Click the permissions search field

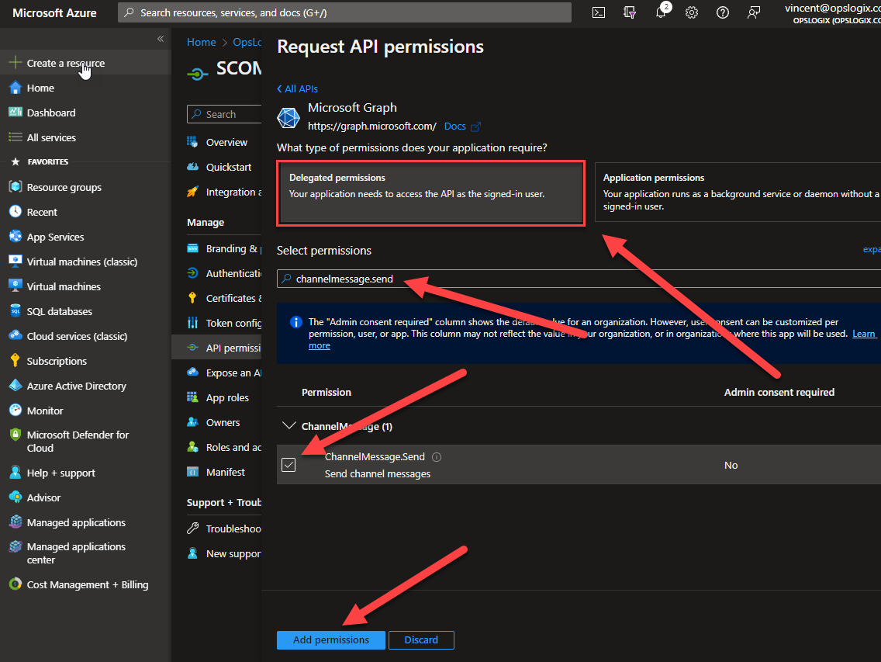[582, 279]
